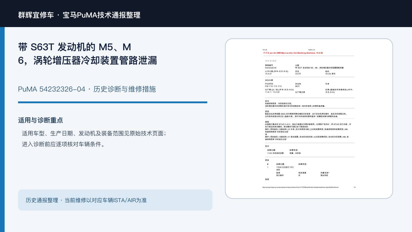Open the PuMA document page thumbnail
The image size is (412, 232).
(x=309, y=119)
